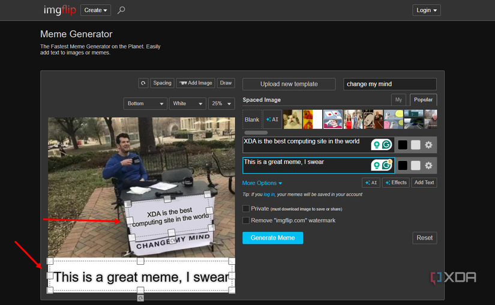The height and width of the screenshot is (305, 495).
Task: Open the Login dropdown
Action: point(427,10)
